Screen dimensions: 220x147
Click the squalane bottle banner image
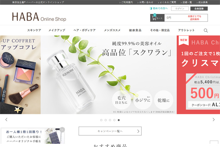(x=108, y=75)
